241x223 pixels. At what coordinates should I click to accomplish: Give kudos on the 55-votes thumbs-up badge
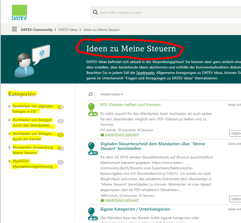pos(93,153)
